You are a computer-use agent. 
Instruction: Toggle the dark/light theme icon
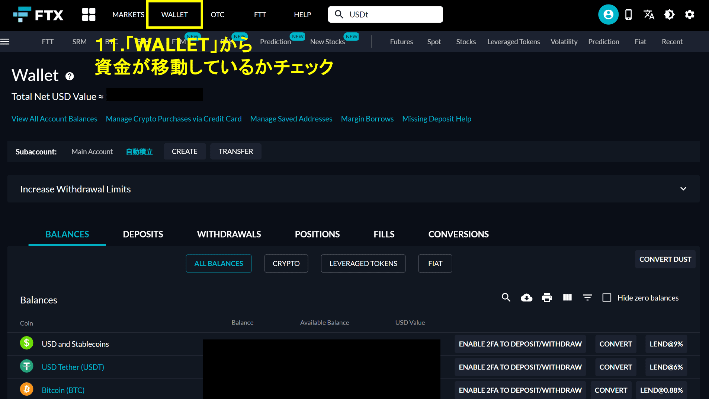click(669, 15)
